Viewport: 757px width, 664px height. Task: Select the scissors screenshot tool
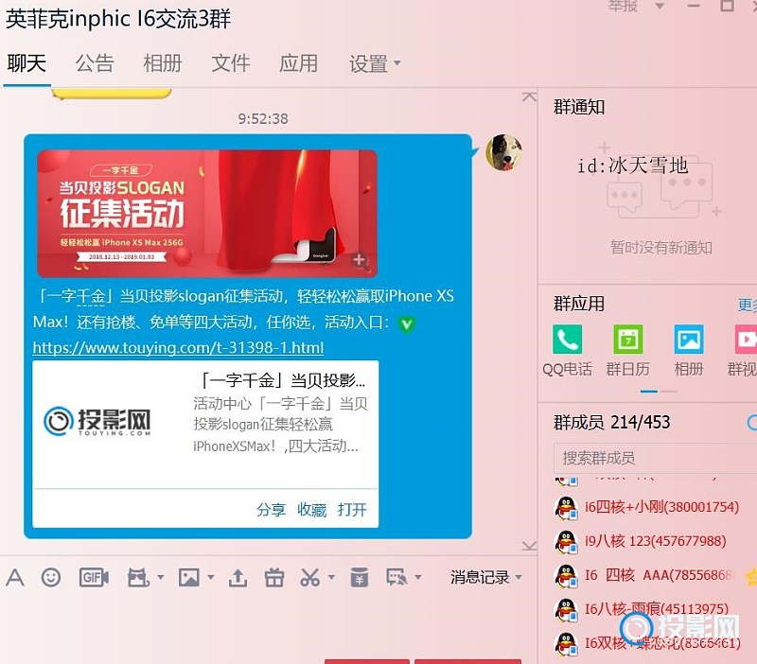(310, 577)
